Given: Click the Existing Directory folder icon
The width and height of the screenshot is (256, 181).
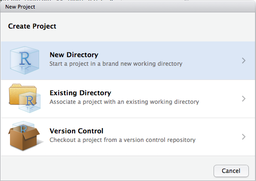Looking at the screenshot, I should 25,98.
